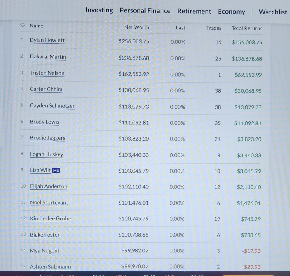Open the Economy menu item
Image resolution: width=290 pixels, height=276 pixels.
click(231, 12)
